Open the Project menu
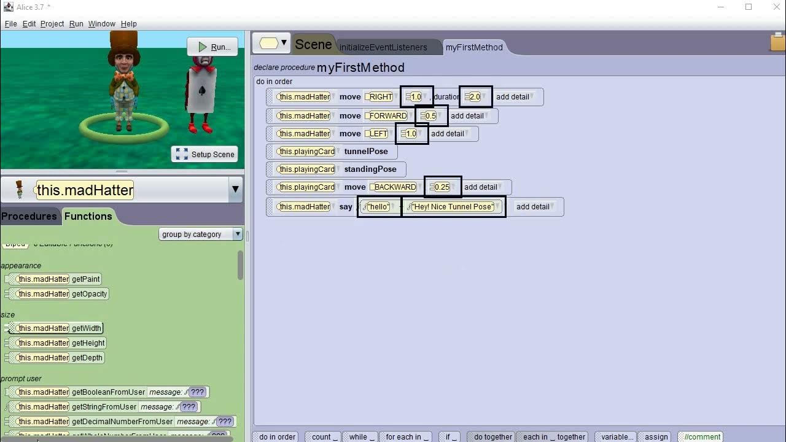 tap(52, 23)
